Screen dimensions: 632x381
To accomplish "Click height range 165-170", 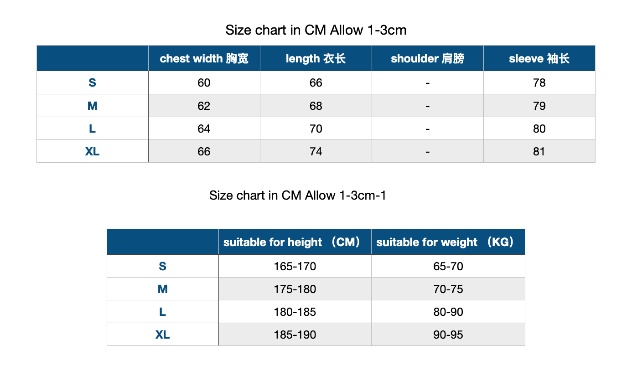I will point(295,266).
